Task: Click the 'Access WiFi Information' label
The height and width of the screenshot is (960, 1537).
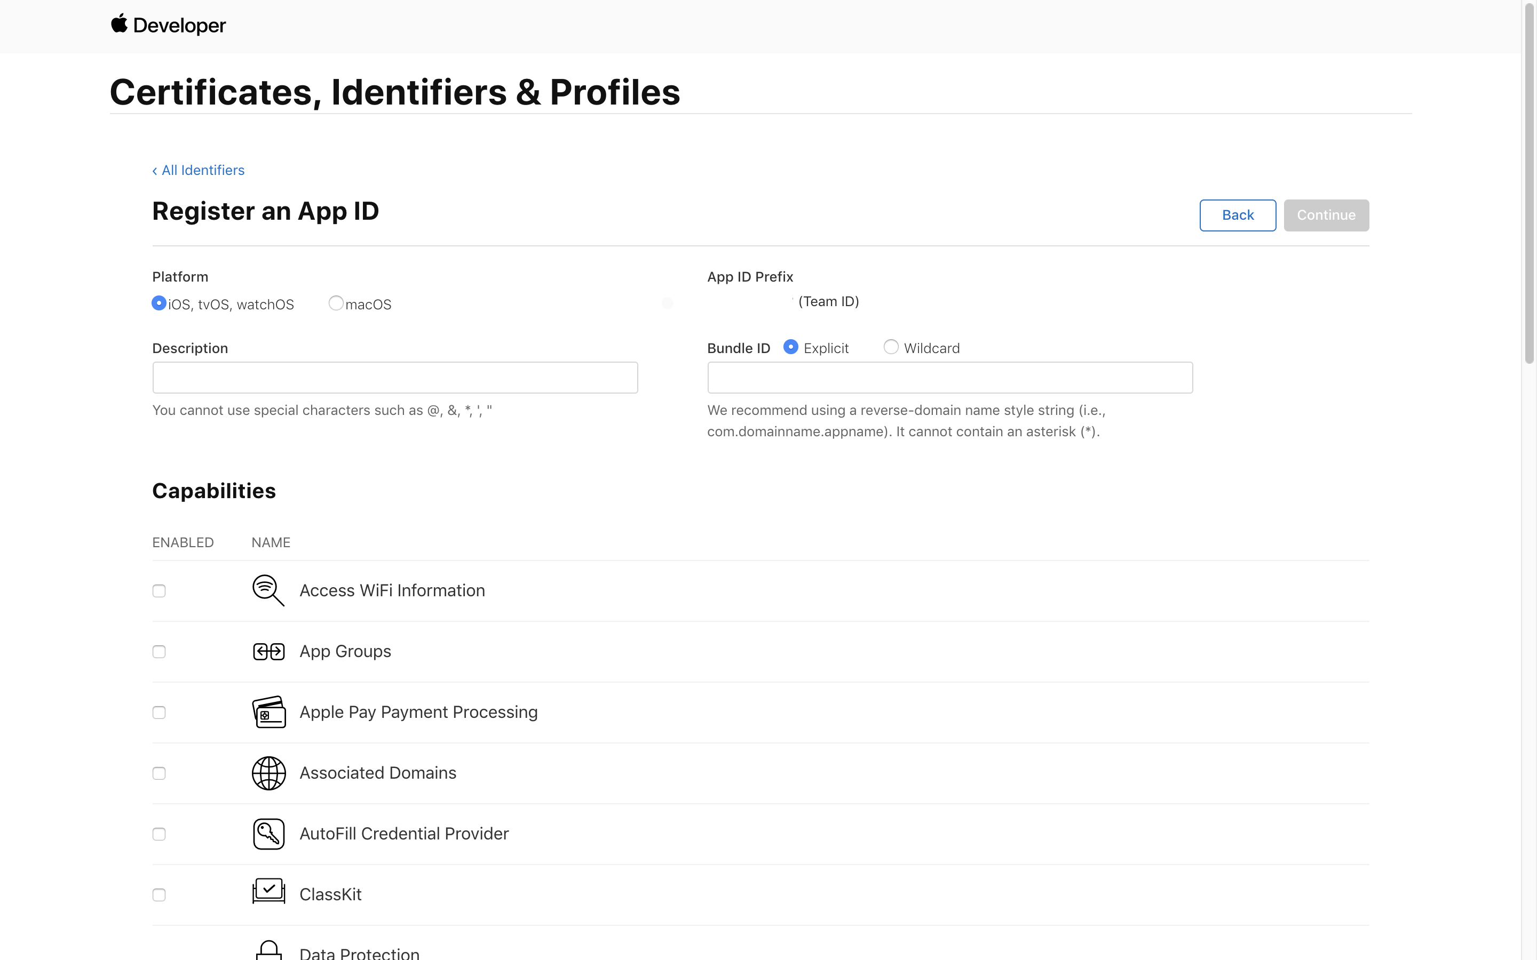Action: point(392,590)
